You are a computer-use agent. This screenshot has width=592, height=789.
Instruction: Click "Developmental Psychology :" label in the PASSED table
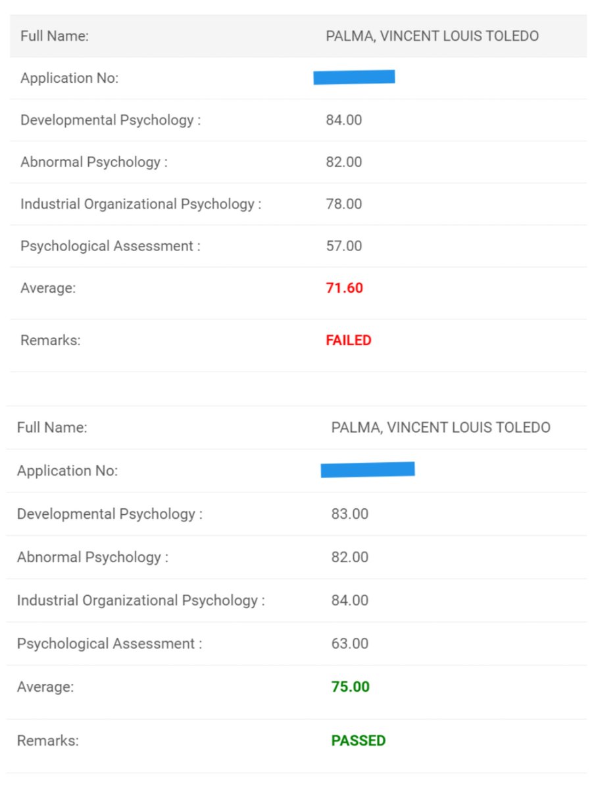click(110, 514)
